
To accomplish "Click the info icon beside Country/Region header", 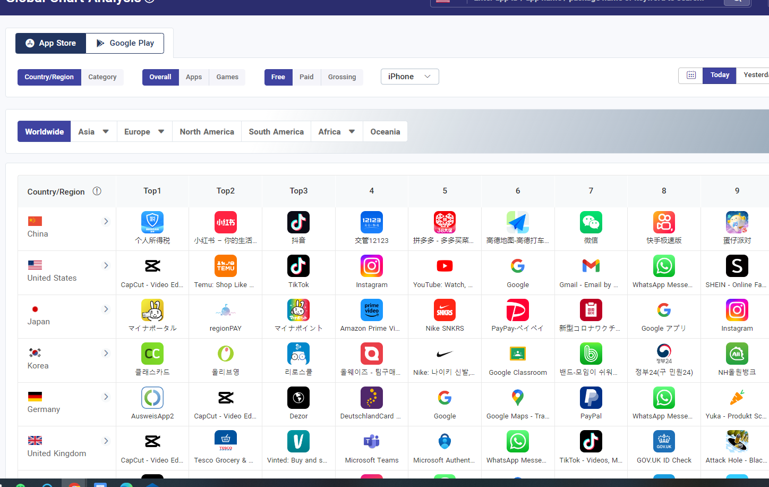I will (x=97, y=191).
